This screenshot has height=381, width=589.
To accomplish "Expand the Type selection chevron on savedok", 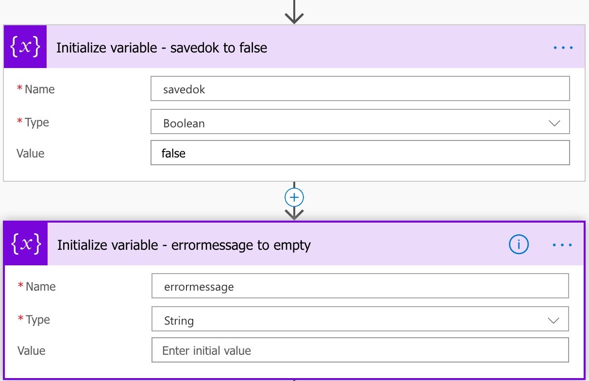I will [554, 123].
